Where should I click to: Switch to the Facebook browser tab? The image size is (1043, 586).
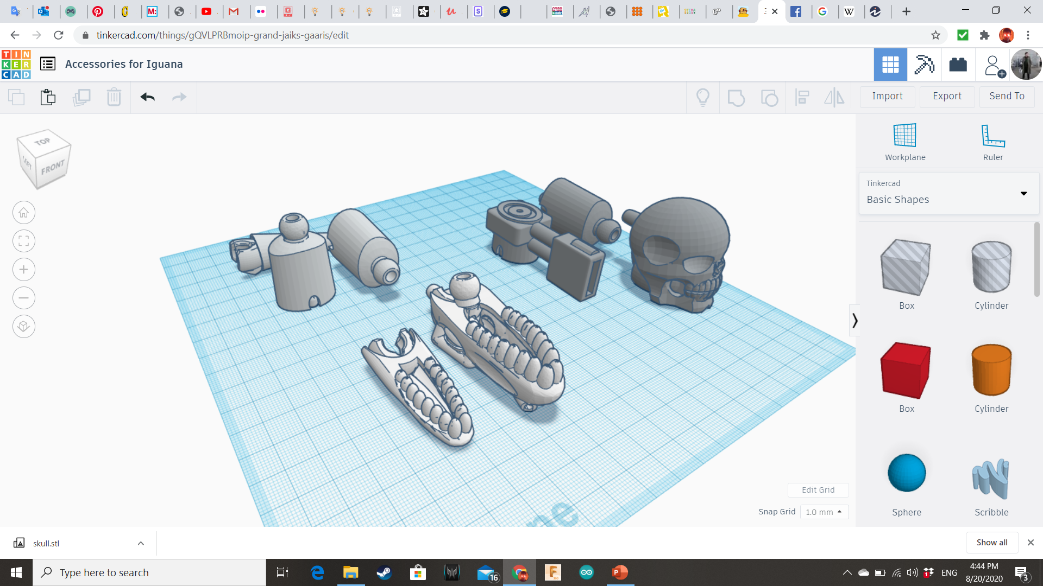[796, 11]
